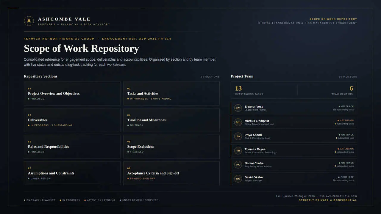
Task: Select the NC avatar for Naomi Clarke
Action: click(238, 165)
